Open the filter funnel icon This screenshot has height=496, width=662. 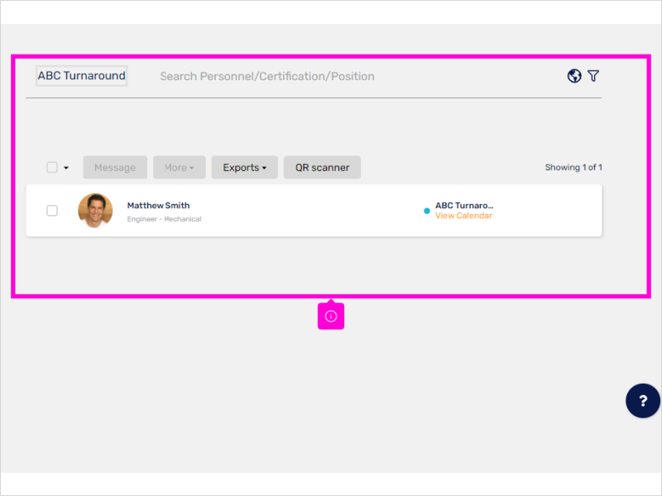[593, 76]
